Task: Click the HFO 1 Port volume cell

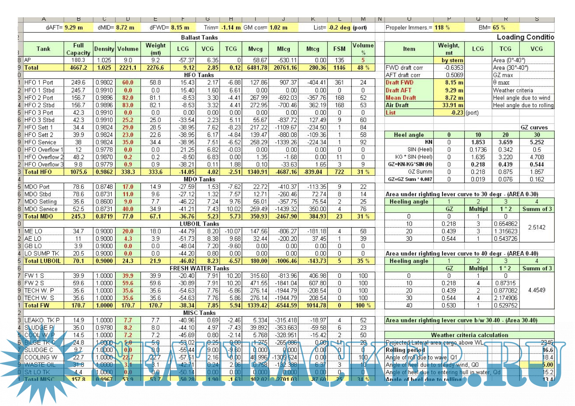Action: [128, 83]
